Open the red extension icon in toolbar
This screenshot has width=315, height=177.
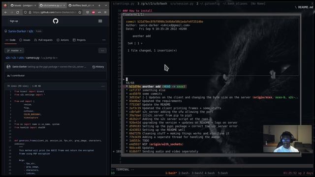click(94, 12)
